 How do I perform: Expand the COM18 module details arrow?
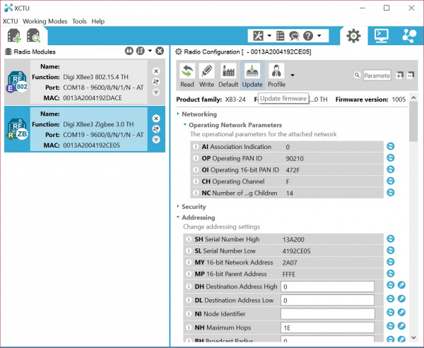(x=156, y=92)
